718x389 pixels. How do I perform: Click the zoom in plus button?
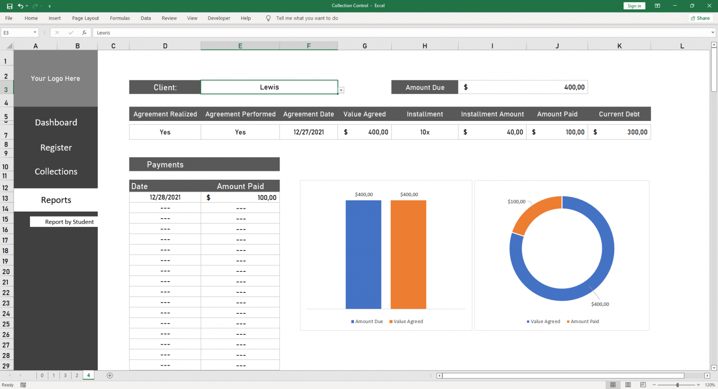click(698, 385)
